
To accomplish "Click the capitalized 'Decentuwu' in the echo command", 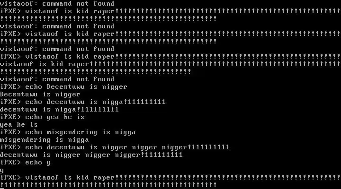I will (x=65, y=87).
